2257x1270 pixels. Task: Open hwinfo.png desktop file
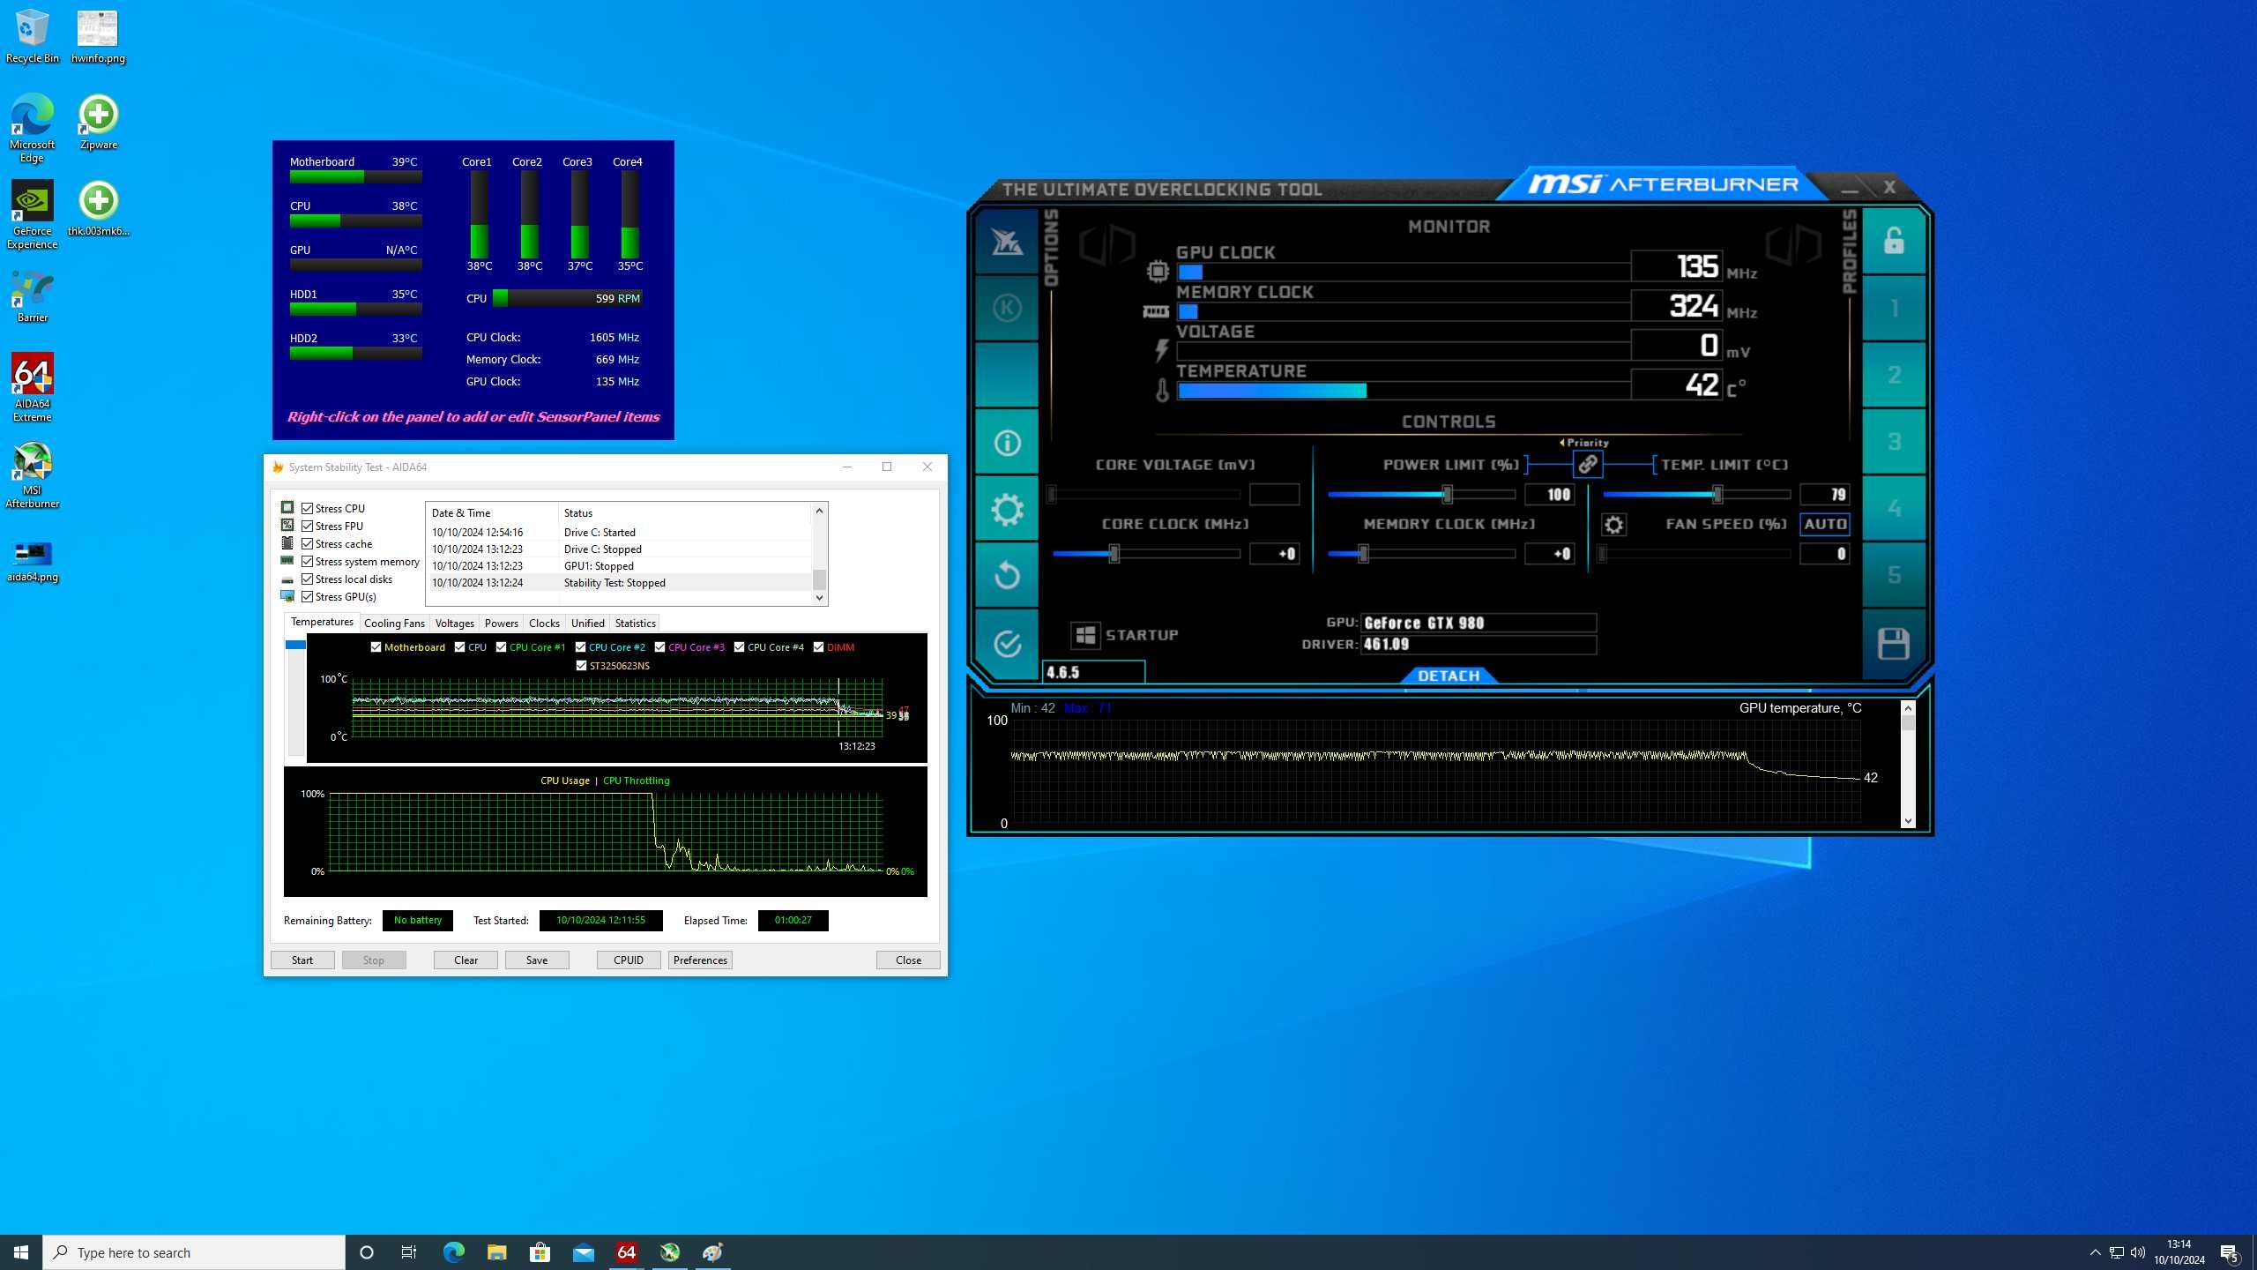point(97,37)
